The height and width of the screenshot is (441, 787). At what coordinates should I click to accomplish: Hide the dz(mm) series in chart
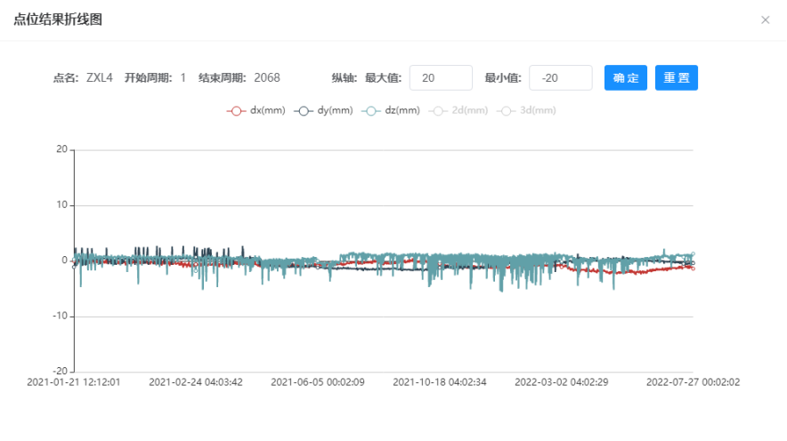pos(391,111)
